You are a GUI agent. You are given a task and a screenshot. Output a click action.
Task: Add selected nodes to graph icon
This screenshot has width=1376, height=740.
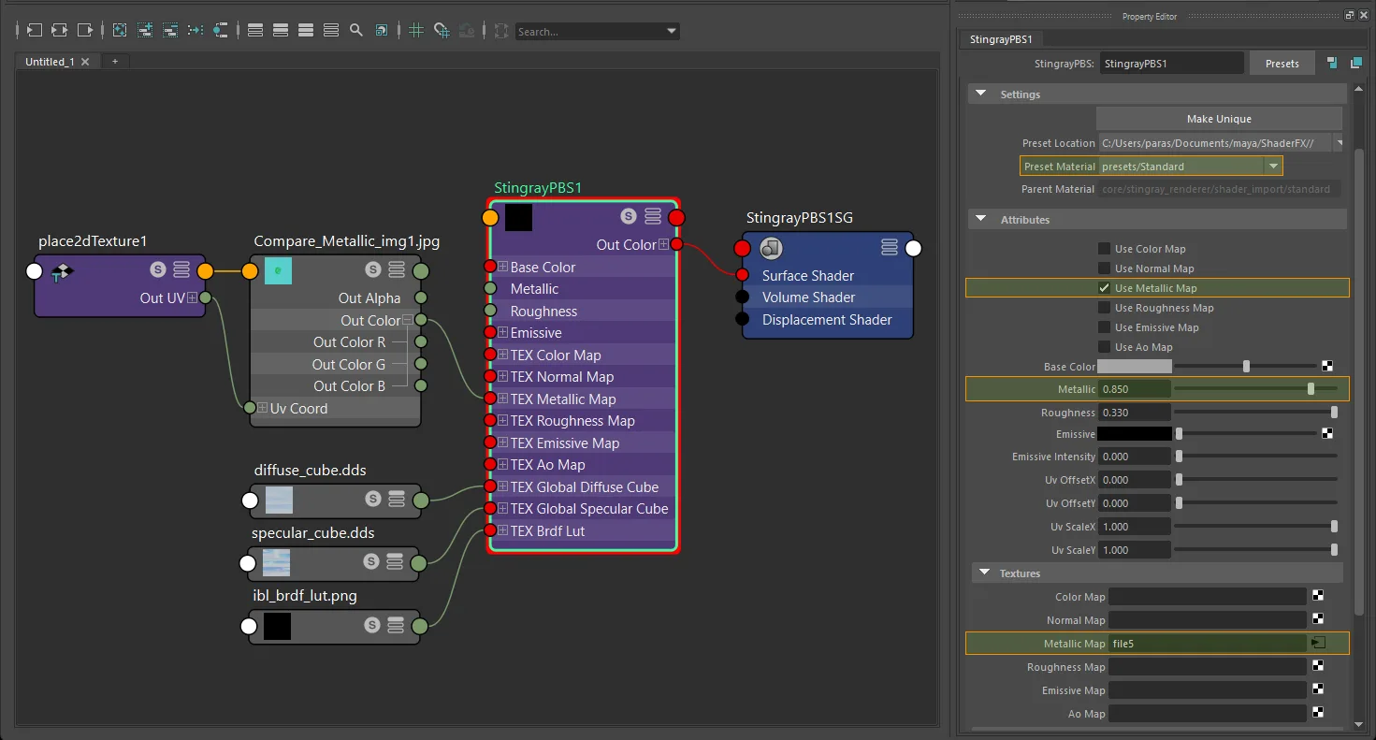(145, 31)
